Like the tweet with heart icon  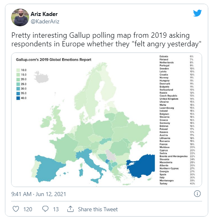pos(16,209)
